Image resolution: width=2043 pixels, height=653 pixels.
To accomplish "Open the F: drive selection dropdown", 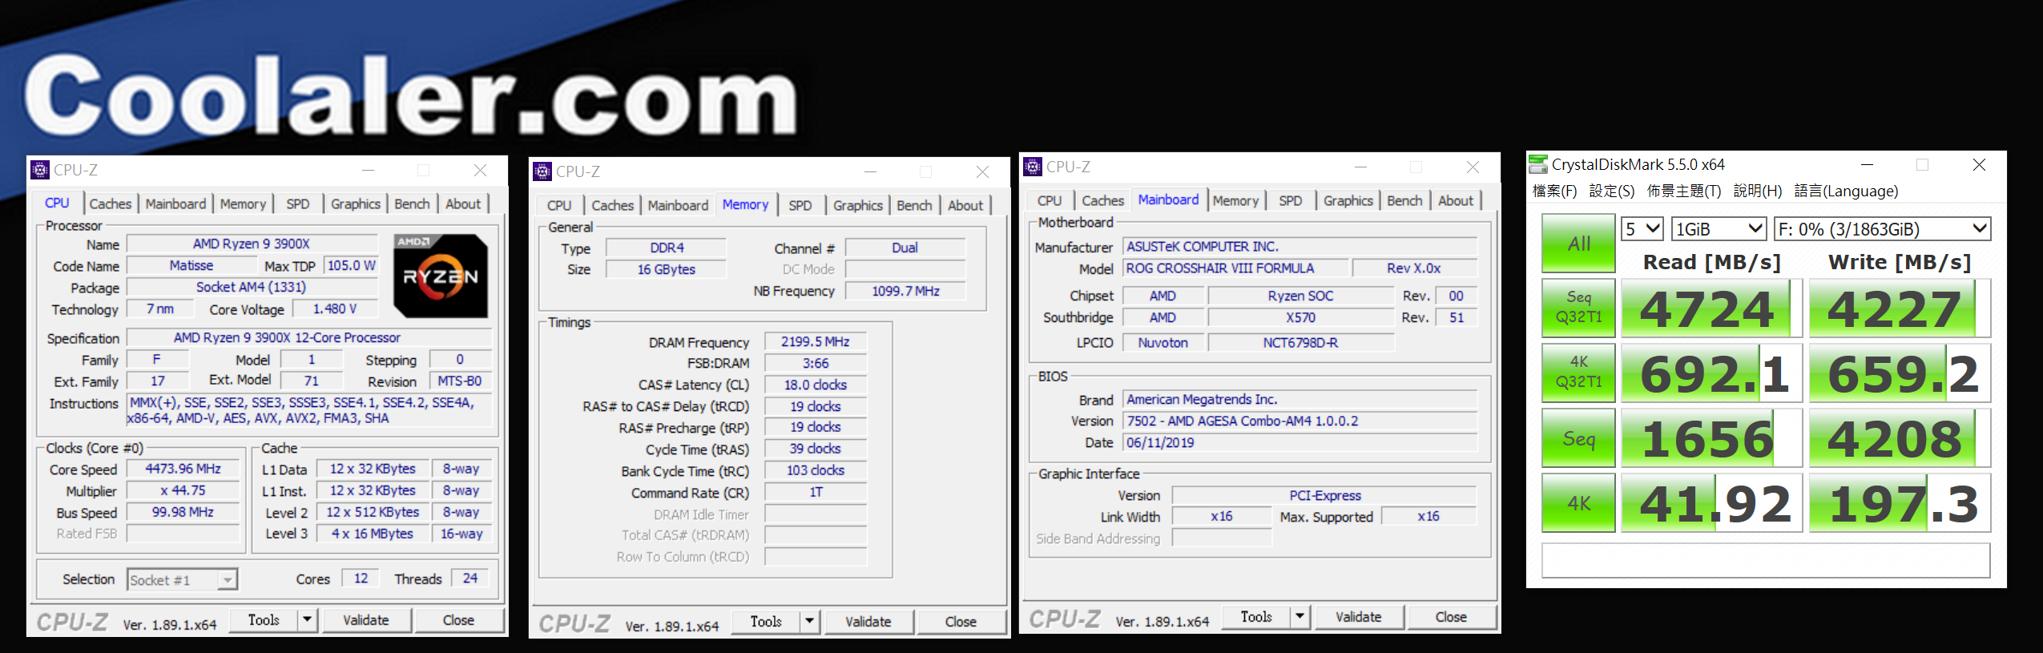I will 1882,229.
